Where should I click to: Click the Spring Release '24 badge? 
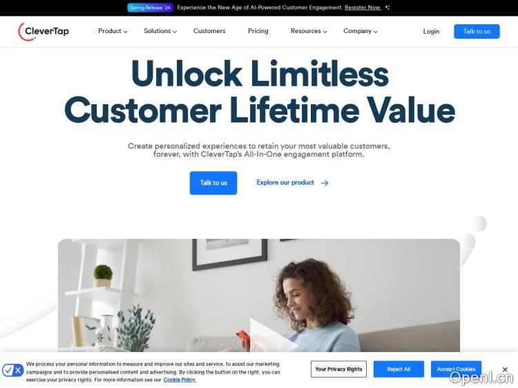(x=151, y=8)
